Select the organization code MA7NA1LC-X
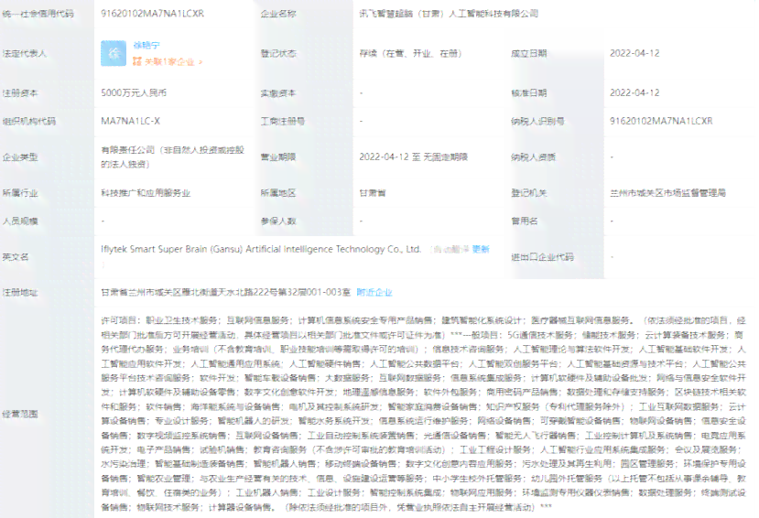Viewport: 759px width, 518px height. [130, 121]
